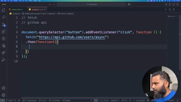
Task: Click the vertical editor scrollbar
Action: click(180, 43)
